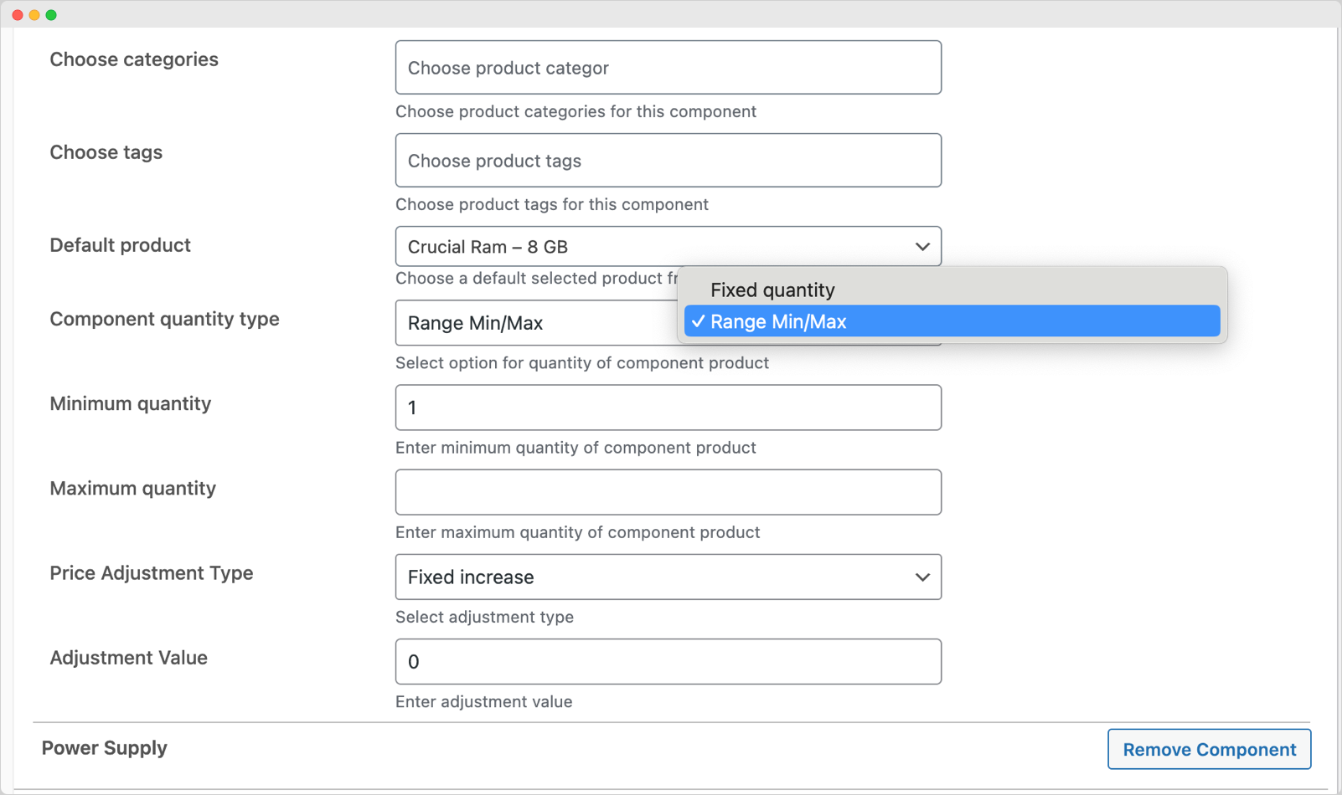Select the Crucial Ram – 8 GB text in the dropdown
This screenshot has width=1342, height=795.
488,246
